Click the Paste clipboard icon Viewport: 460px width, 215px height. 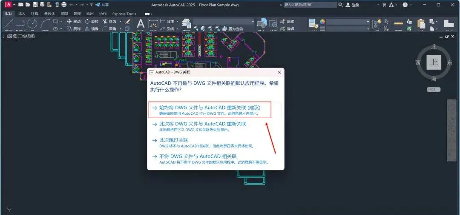421,24
